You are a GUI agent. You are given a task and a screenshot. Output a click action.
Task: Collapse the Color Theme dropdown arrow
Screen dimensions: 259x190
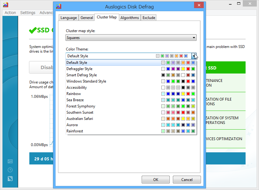(x=194, y=56)
